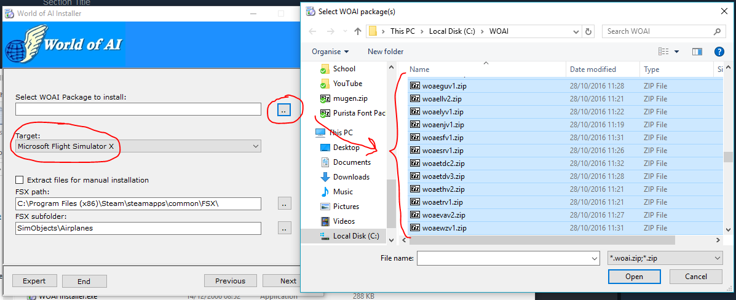Screen dimensions: 736x300
Task: Open the Target simulator dropdown
Action: [x=138, y=146]
